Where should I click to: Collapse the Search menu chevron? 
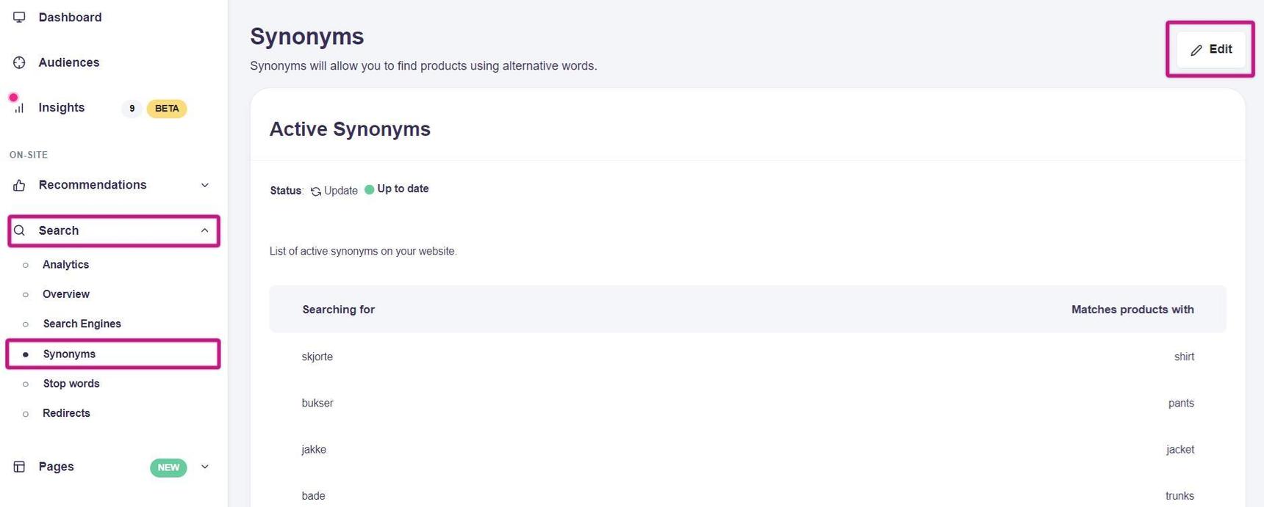tap(205, 230)
